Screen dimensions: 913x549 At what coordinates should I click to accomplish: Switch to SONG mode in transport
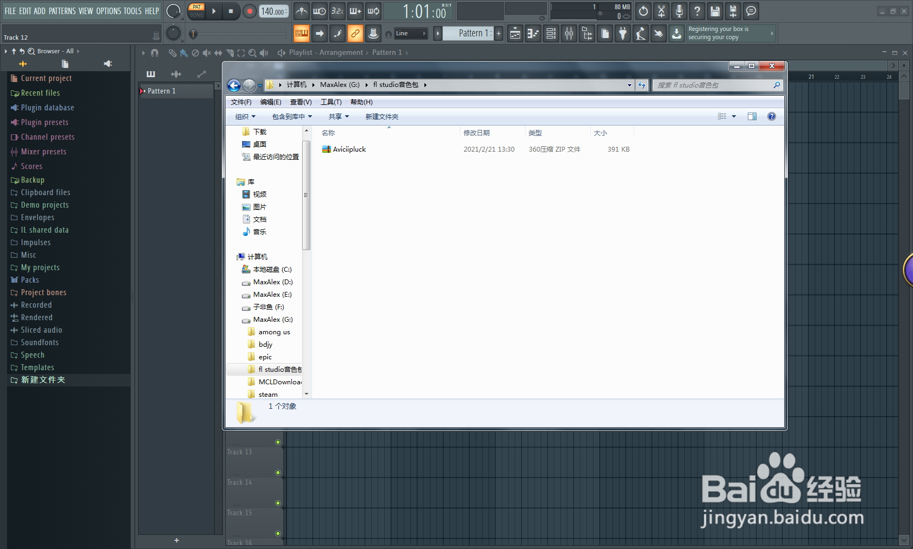[197, 15]
